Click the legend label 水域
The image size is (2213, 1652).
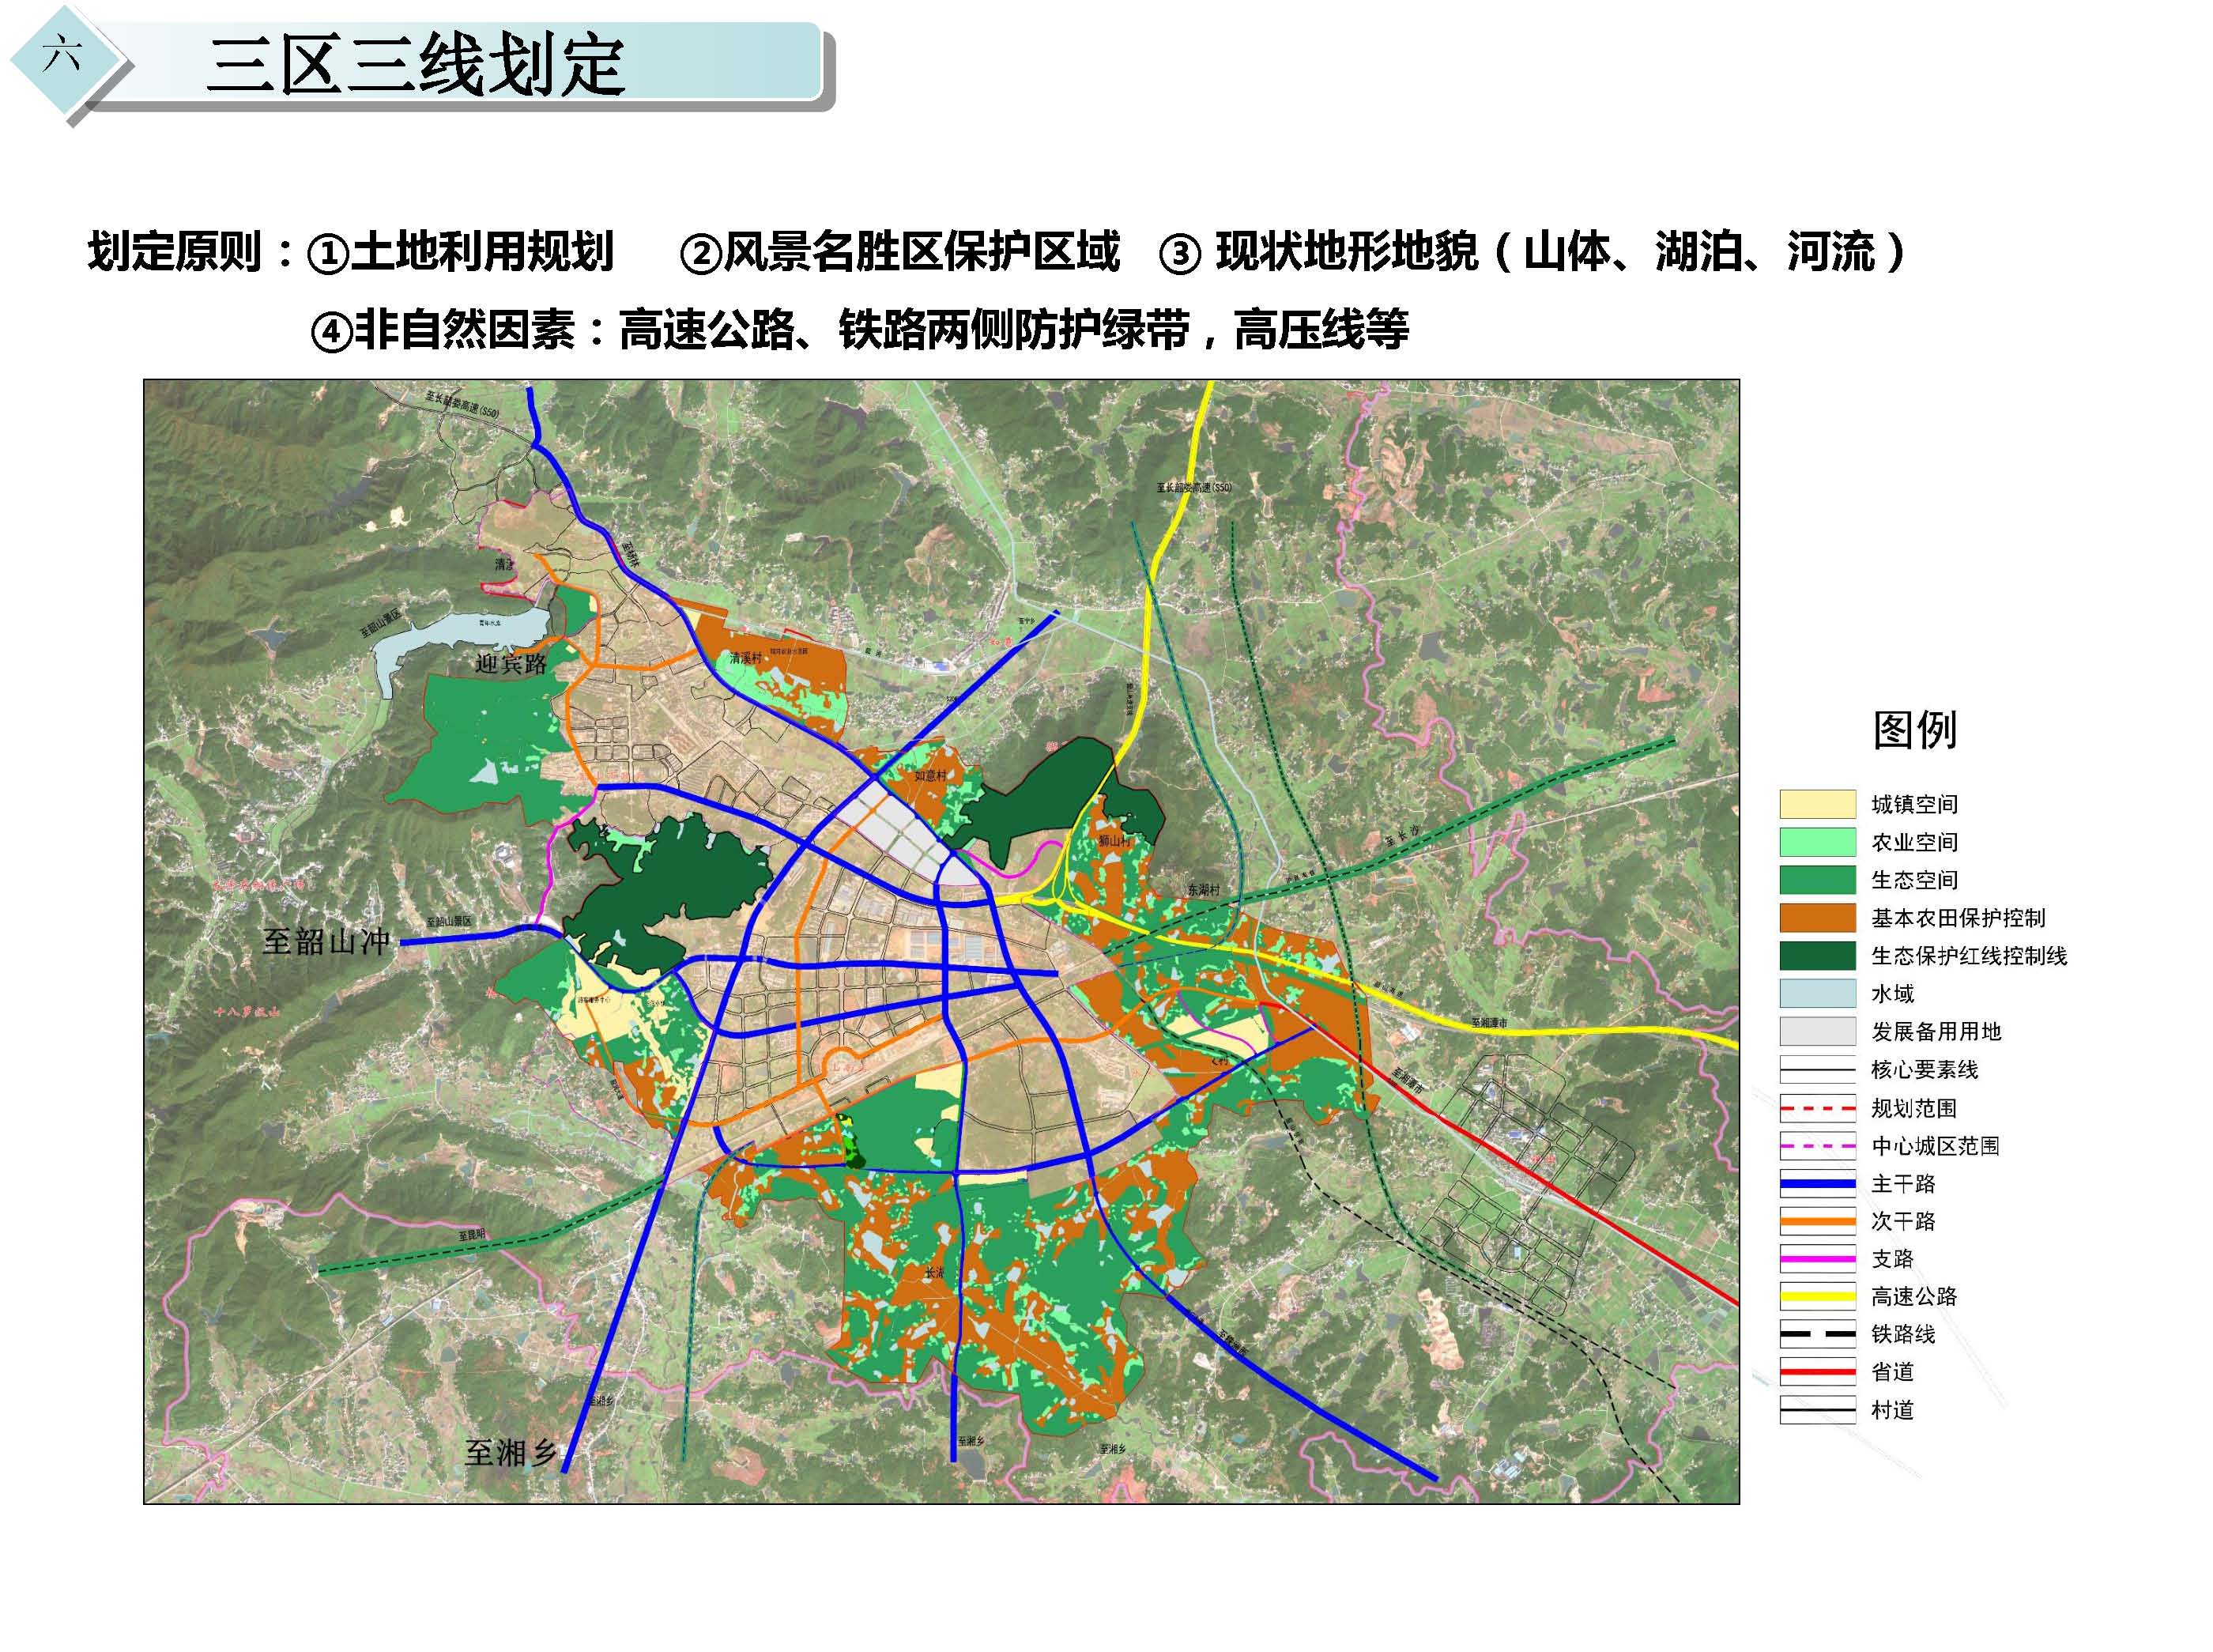click(x=1893, y=993)
